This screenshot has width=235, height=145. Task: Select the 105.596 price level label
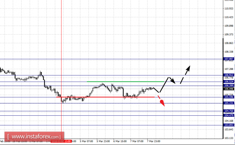[228, 97]
